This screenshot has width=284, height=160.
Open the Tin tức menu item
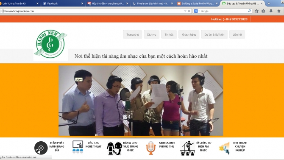[x=169, y=34]
